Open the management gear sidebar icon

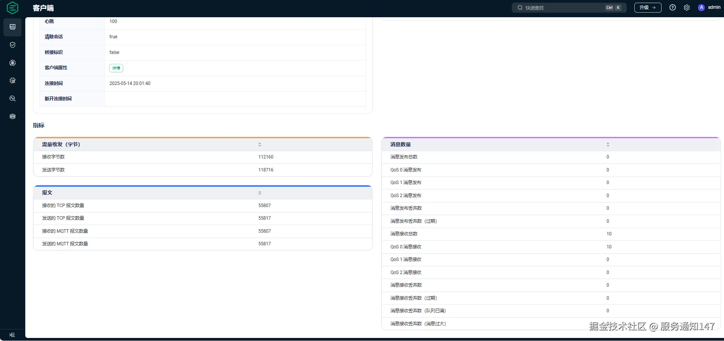pos(13,80)
